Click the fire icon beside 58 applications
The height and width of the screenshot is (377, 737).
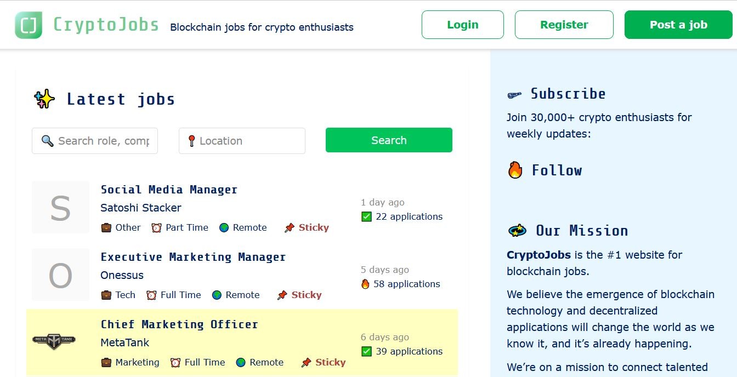[365, 284]
